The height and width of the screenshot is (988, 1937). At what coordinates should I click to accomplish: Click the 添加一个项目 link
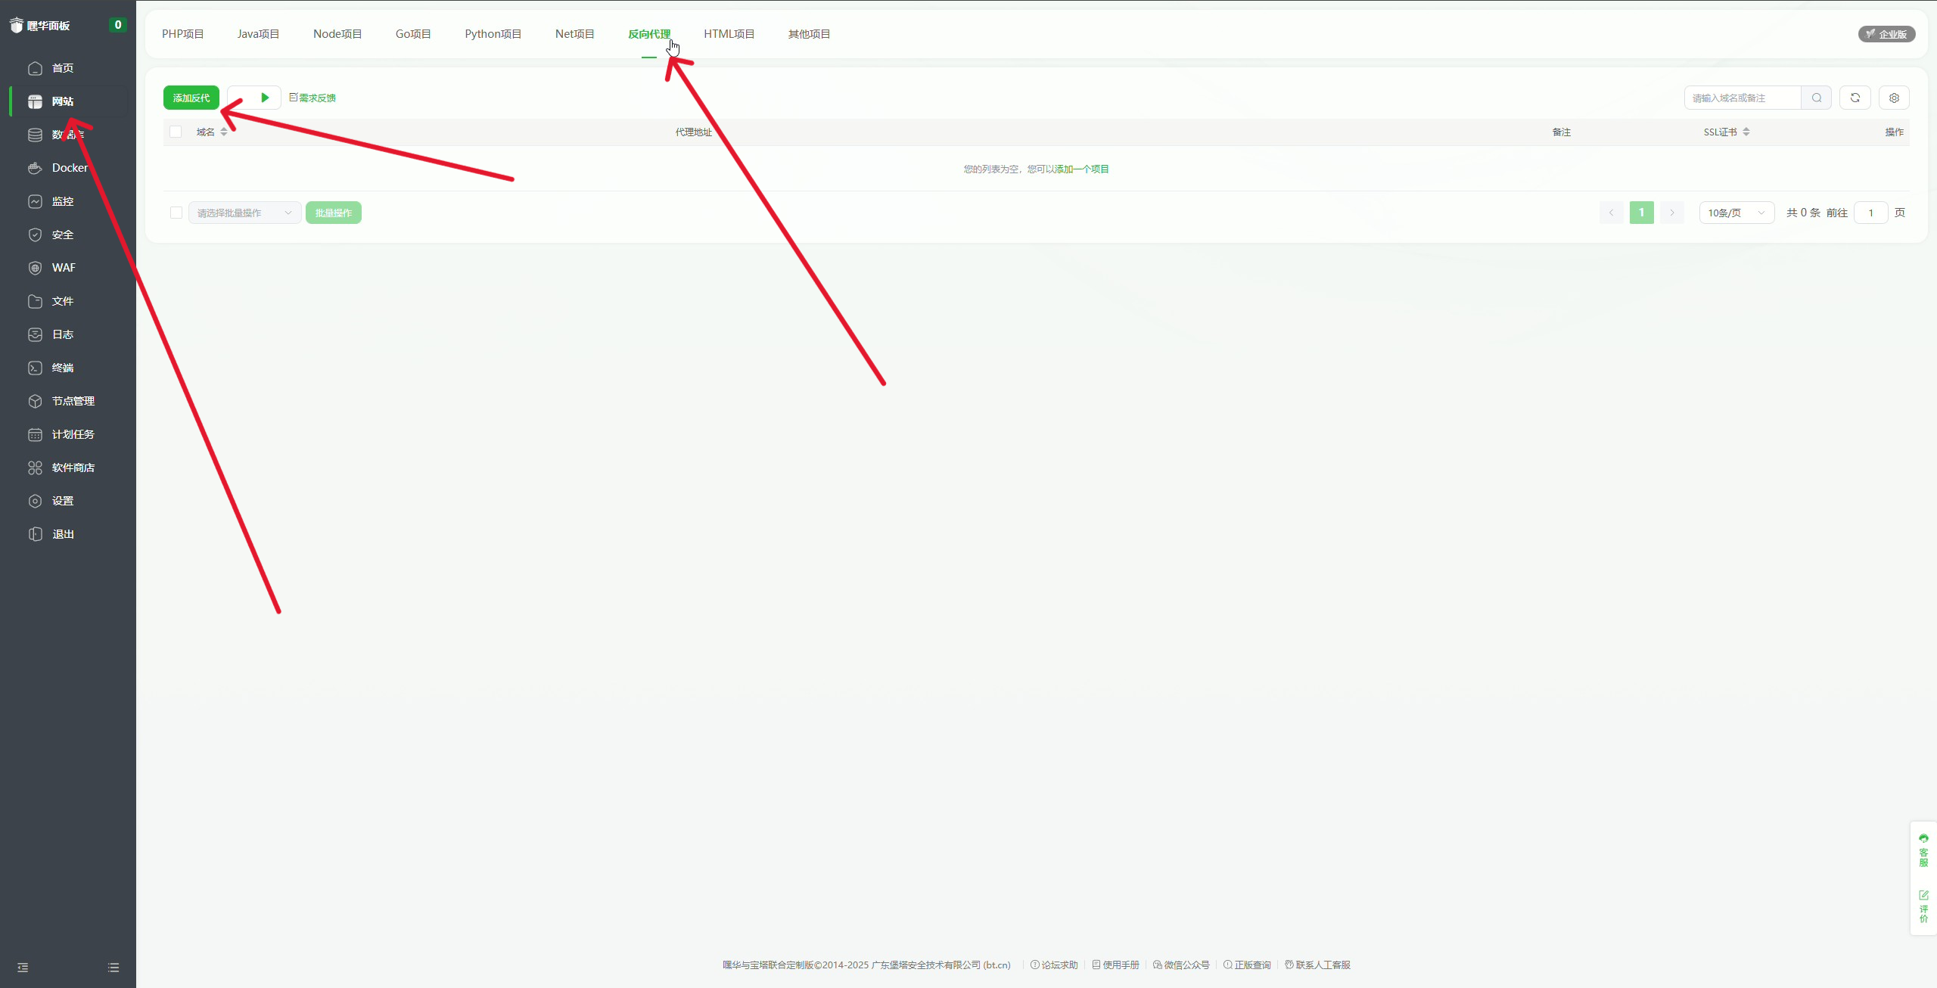point(1082,169)
